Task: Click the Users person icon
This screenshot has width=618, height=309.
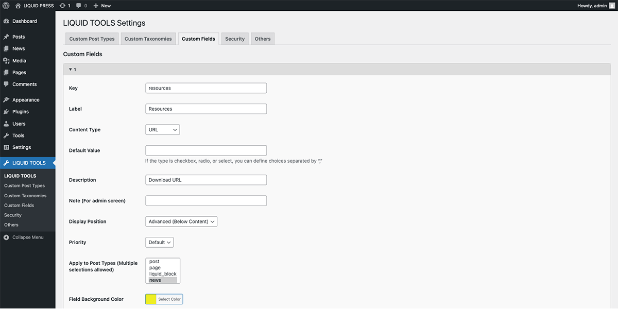Action: tap(6, 124)
